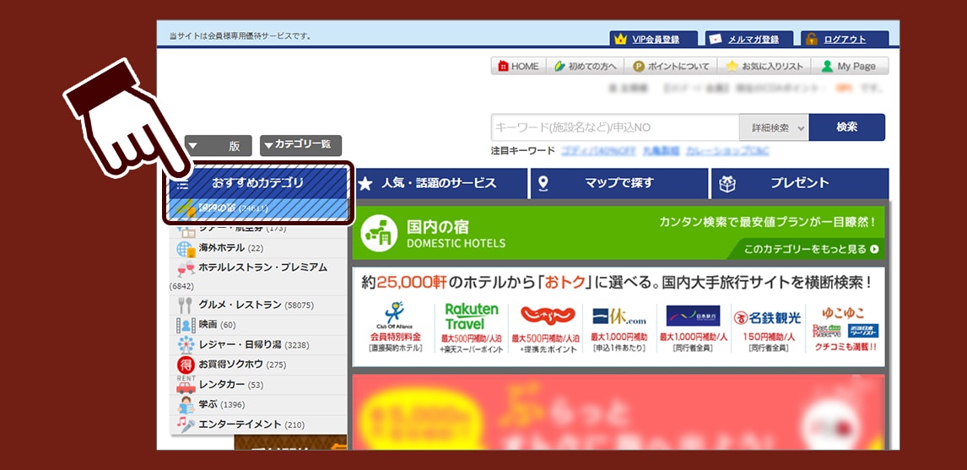
Task: Open the プレゼント tab
Action: click(x=799, y=183)
